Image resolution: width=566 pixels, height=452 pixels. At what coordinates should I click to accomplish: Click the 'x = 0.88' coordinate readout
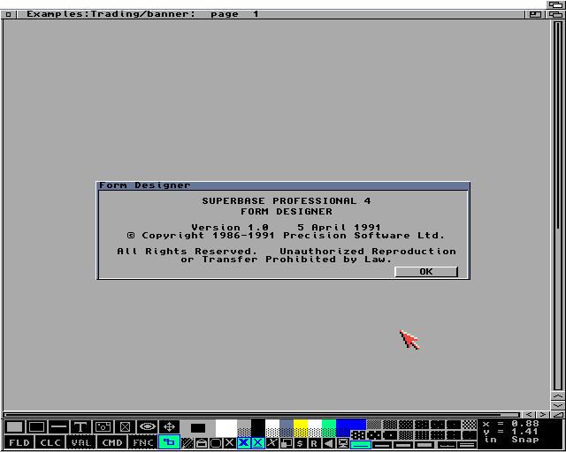tap(511, 424)
